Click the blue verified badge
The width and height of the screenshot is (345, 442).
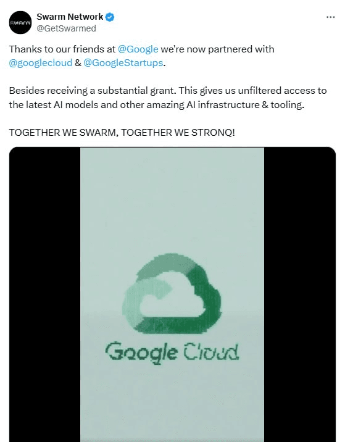point(110,17)
